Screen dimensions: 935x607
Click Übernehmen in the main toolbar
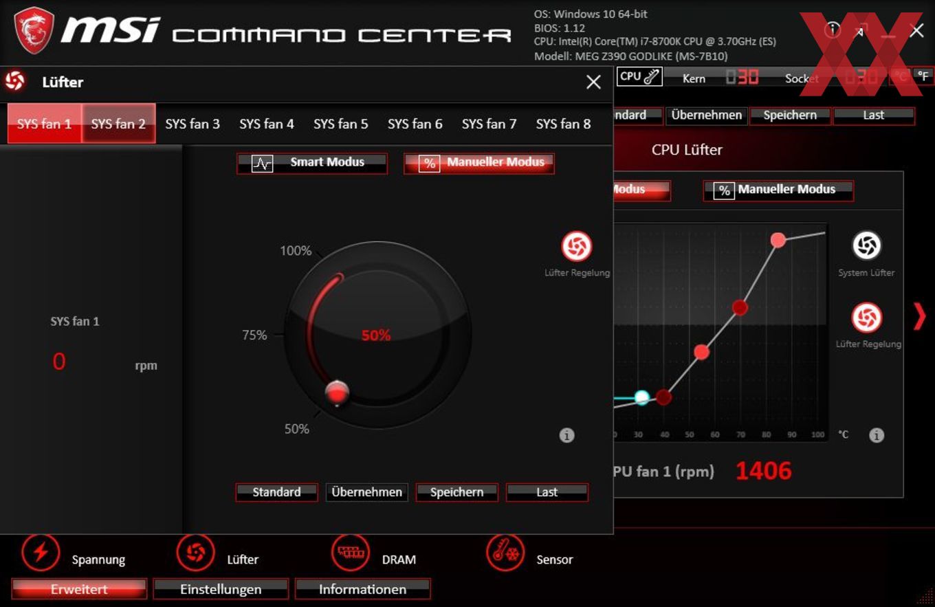point(706,115)
